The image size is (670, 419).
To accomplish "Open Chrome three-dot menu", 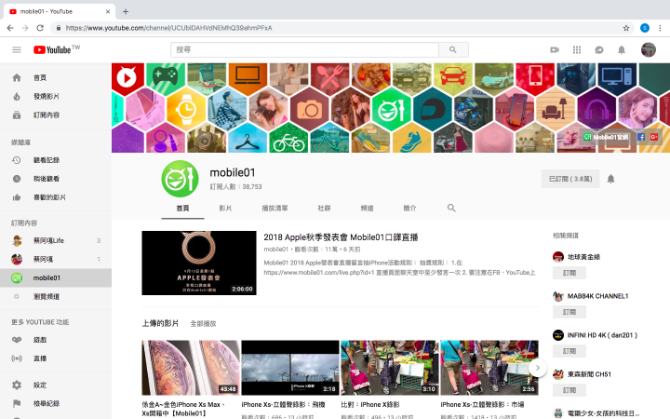I will [x=660, y=28].
